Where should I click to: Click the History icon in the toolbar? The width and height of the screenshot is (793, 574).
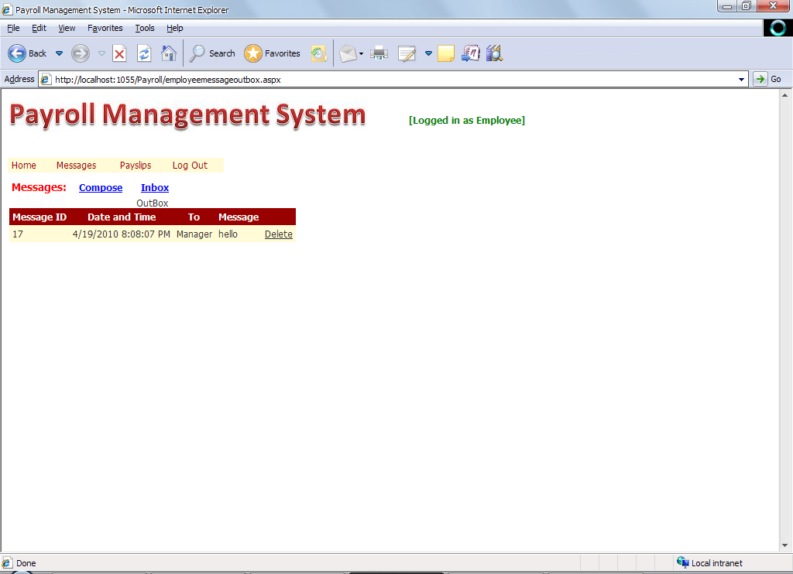[x=318, y=53]
